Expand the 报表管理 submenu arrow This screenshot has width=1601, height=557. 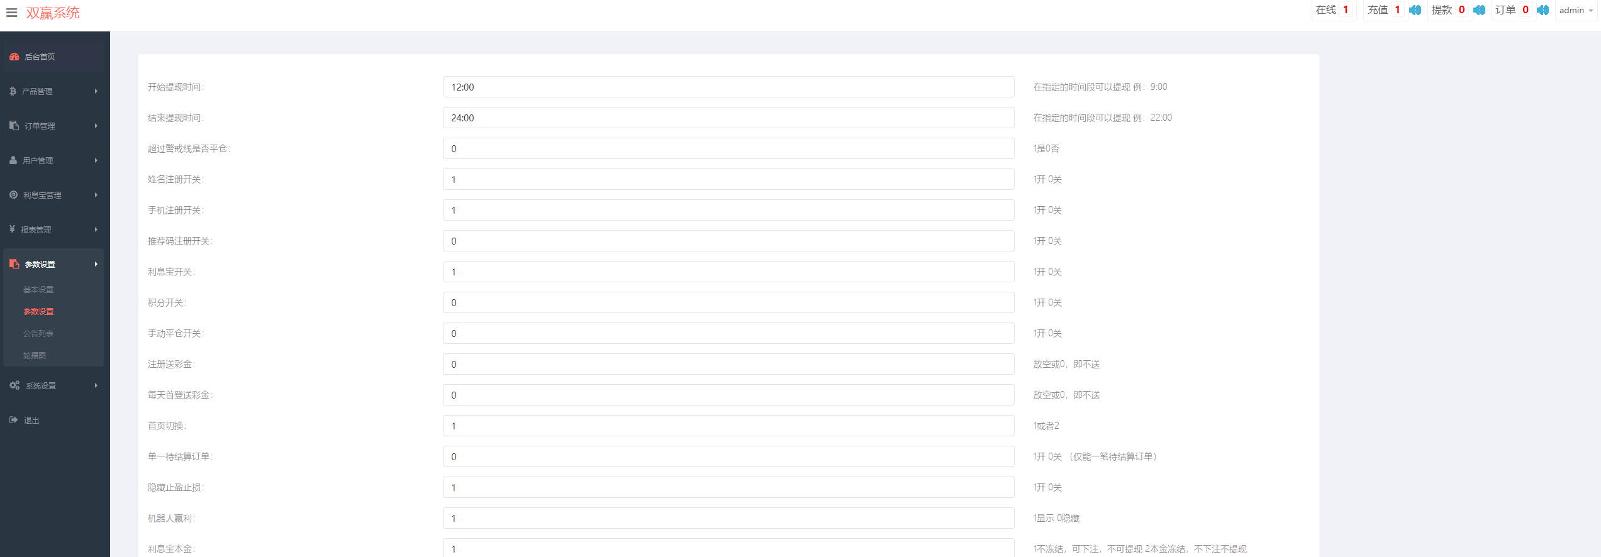coord(96,229)
